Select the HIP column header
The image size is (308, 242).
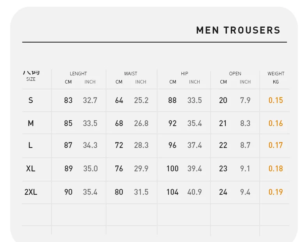(184, 74)
